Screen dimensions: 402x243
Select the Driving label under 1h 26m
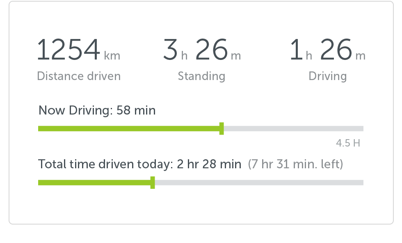click(x=327, y=76)
